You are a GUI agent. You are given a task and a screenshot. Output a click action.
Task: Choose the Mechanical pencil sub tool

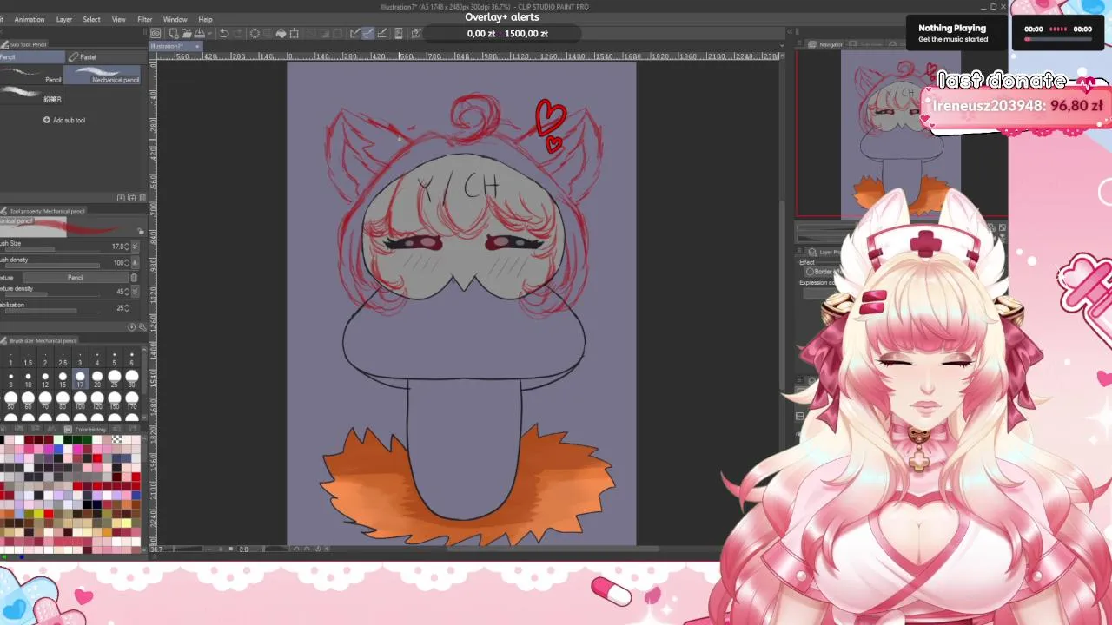(103, 75)
